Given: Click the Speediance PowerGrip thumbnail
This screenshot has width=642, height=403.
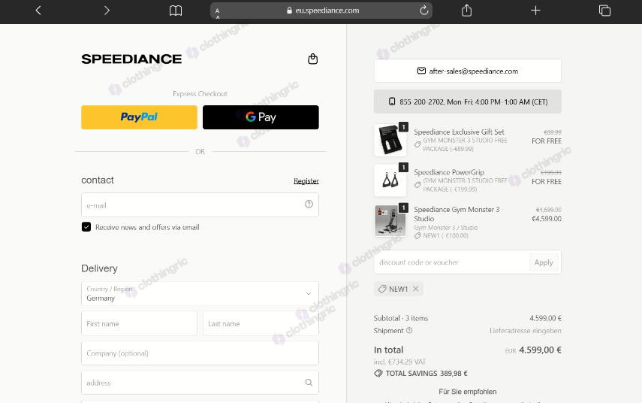Looking at the screenshot, I should 390,180.
